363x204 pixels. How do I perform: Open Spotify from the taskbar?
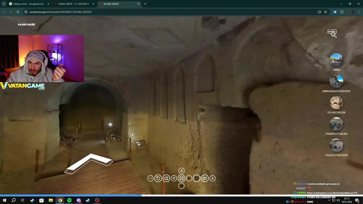(x=69, y=200)
